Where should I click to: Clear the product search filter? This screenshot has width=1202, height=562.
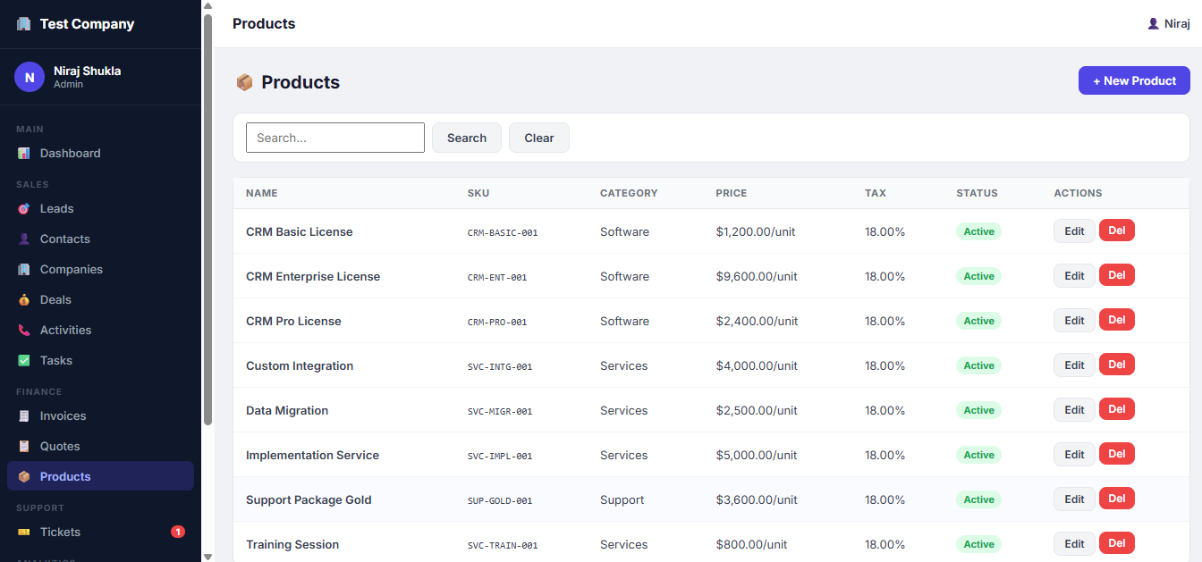coord(538,138)
